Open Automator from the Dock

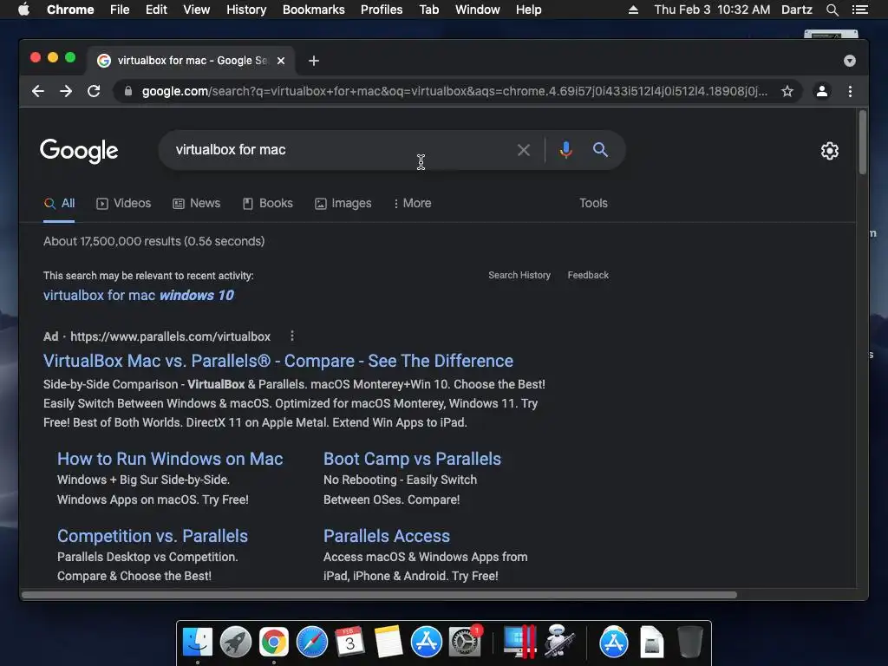tap(559, 643)
